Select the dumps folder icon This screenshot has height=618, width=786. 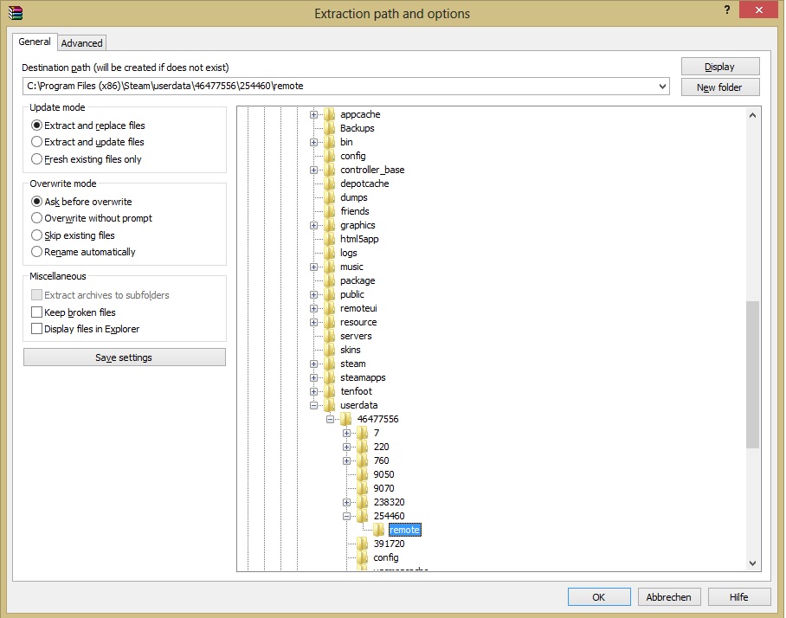pos(329,197)
